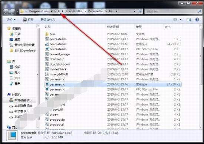Navigate to PTC breadcrumb segment
The image size is (204, 144).
coord(57,11)
